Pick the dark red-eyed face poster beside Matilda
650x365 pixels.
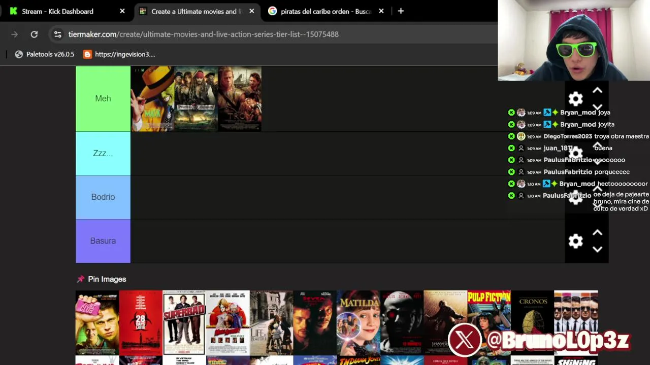click(402, 322)
